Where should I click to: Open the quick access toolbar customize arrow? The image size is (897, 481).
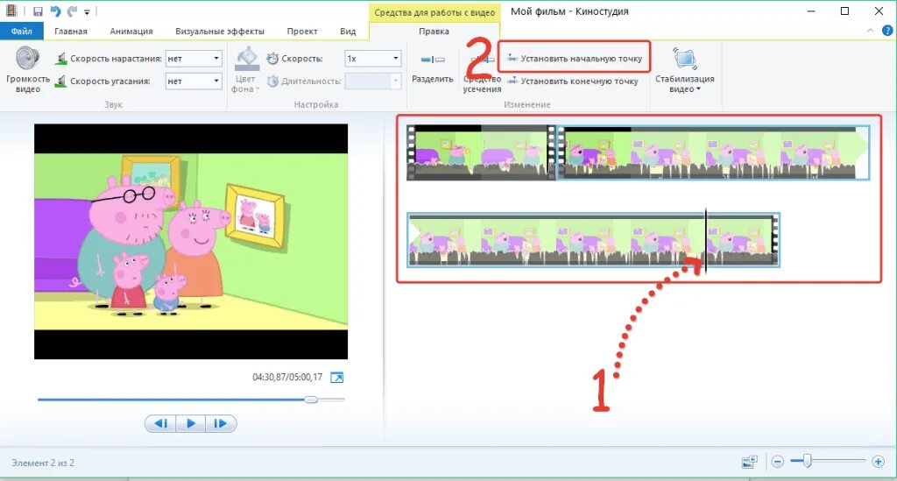click(87, 12)
